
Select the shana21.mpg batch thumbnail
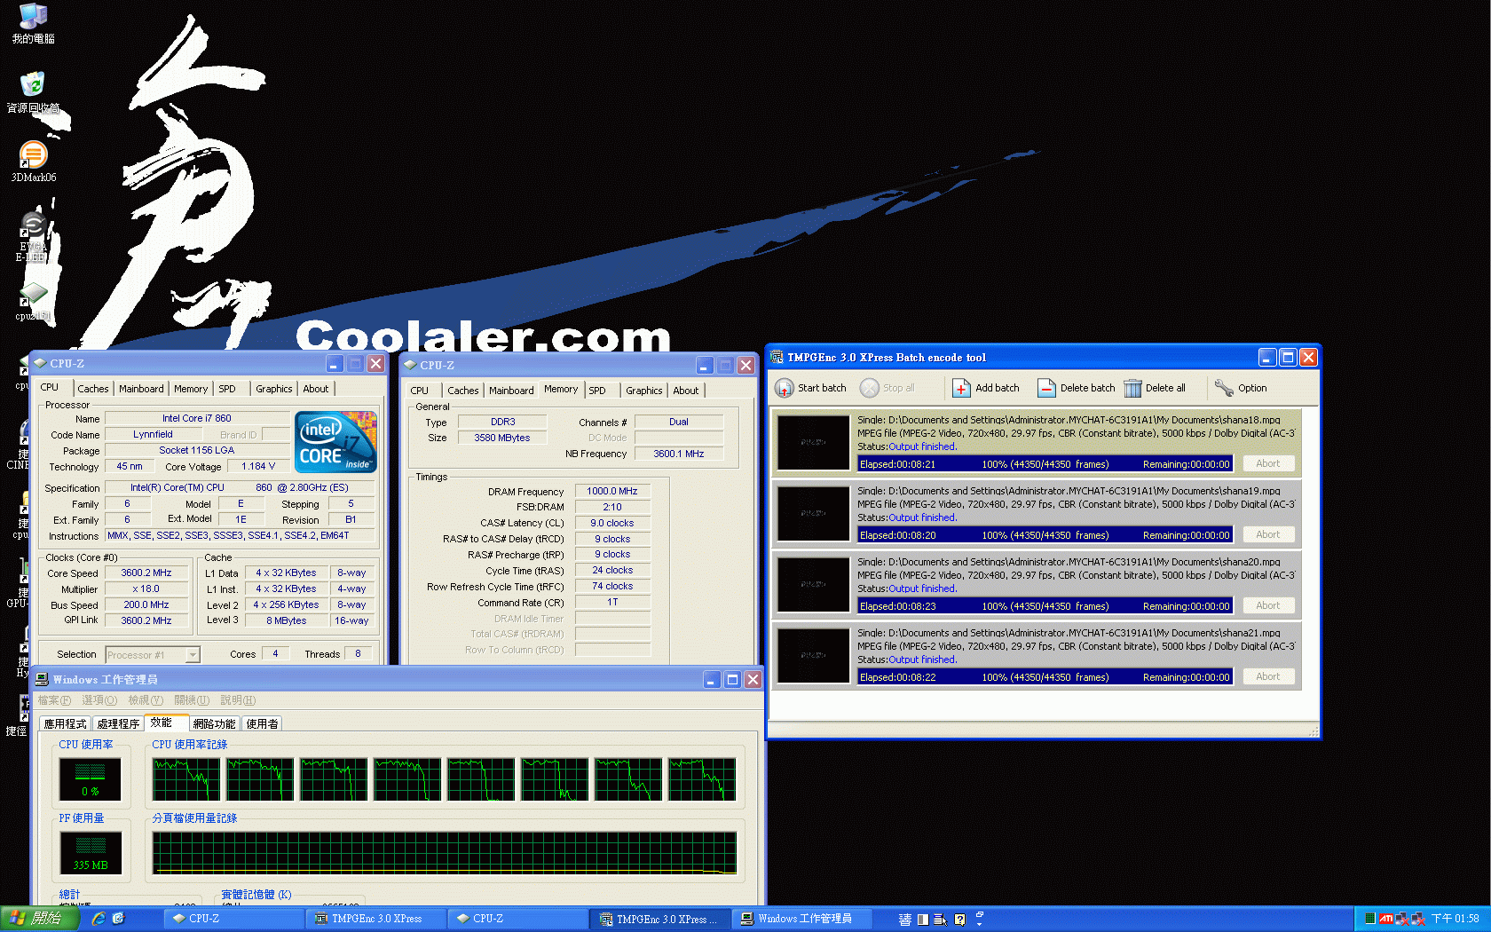click(813, 655)
